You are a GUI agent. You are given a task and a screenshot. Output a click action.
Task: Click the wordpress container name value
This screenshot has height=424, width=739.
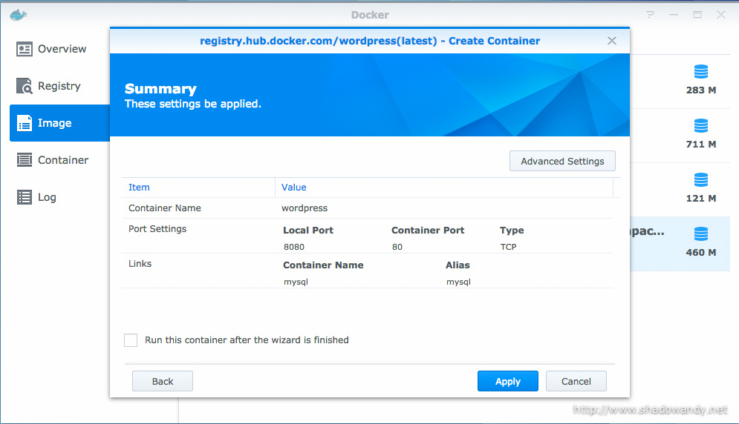(x=305, y=208)
